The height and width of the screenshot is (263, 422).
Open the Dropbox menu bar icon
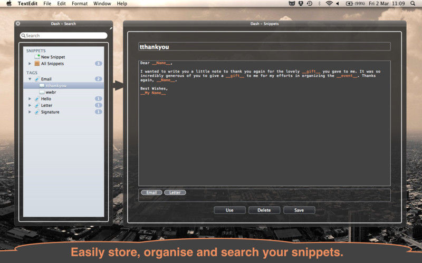click(x=301, y=4)
